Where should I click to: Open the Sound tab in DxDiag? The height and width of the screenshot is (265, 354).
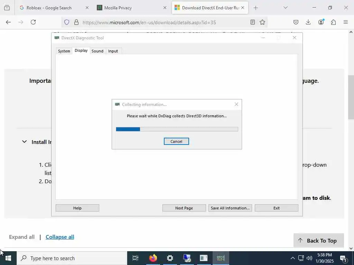pos(97,51)
